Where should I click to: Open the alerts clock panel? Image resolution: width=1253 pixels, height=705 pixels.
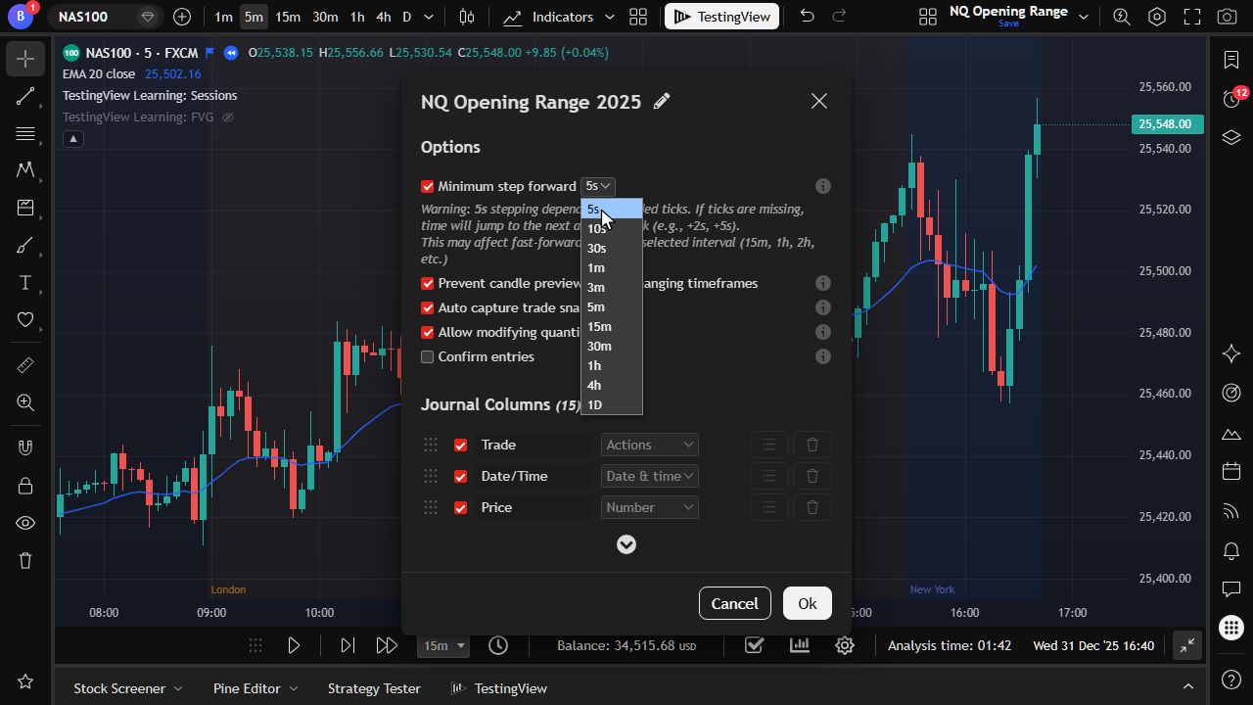pyautogui.click(x=1231, y=98)
